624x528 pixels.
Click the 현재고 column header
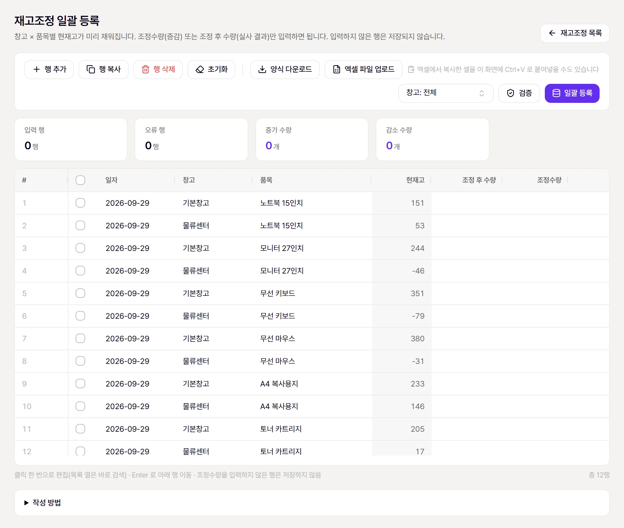[415, 180]
